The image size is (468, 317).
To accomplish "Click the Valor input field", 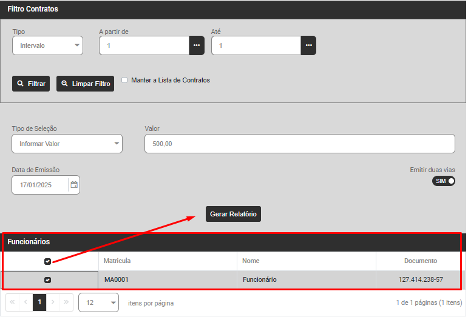I will tap(299, 144).
